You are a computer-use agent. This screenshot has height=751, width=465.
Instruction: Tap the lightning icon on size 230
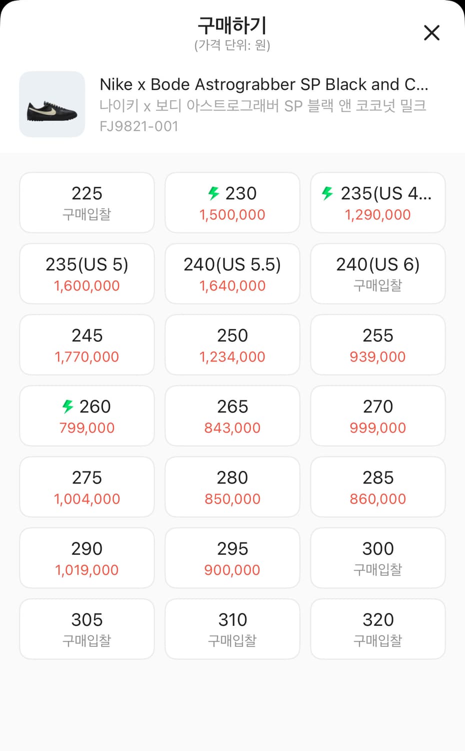(213, 193)
